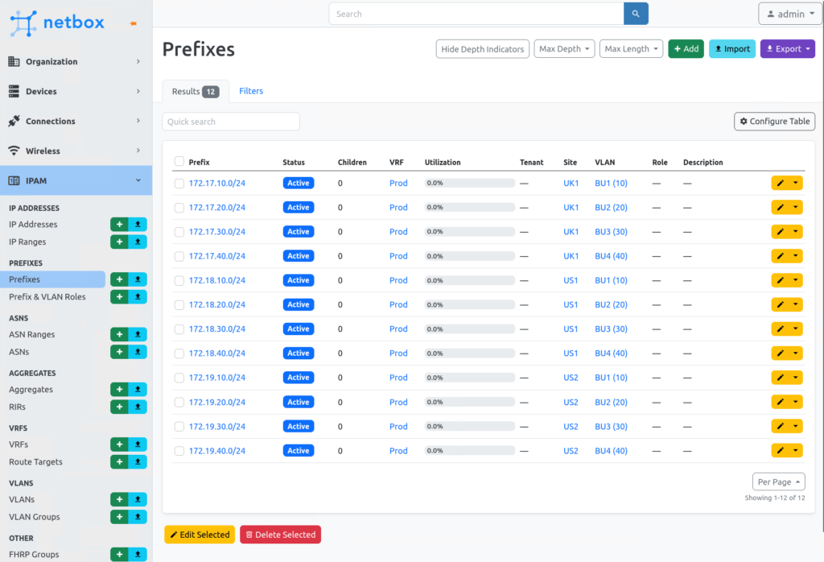The height and width of the screenshot is (562, 824).
Task: Check the checkbox for prefix 172.18.20.0/24
Action: click(179, 304)
